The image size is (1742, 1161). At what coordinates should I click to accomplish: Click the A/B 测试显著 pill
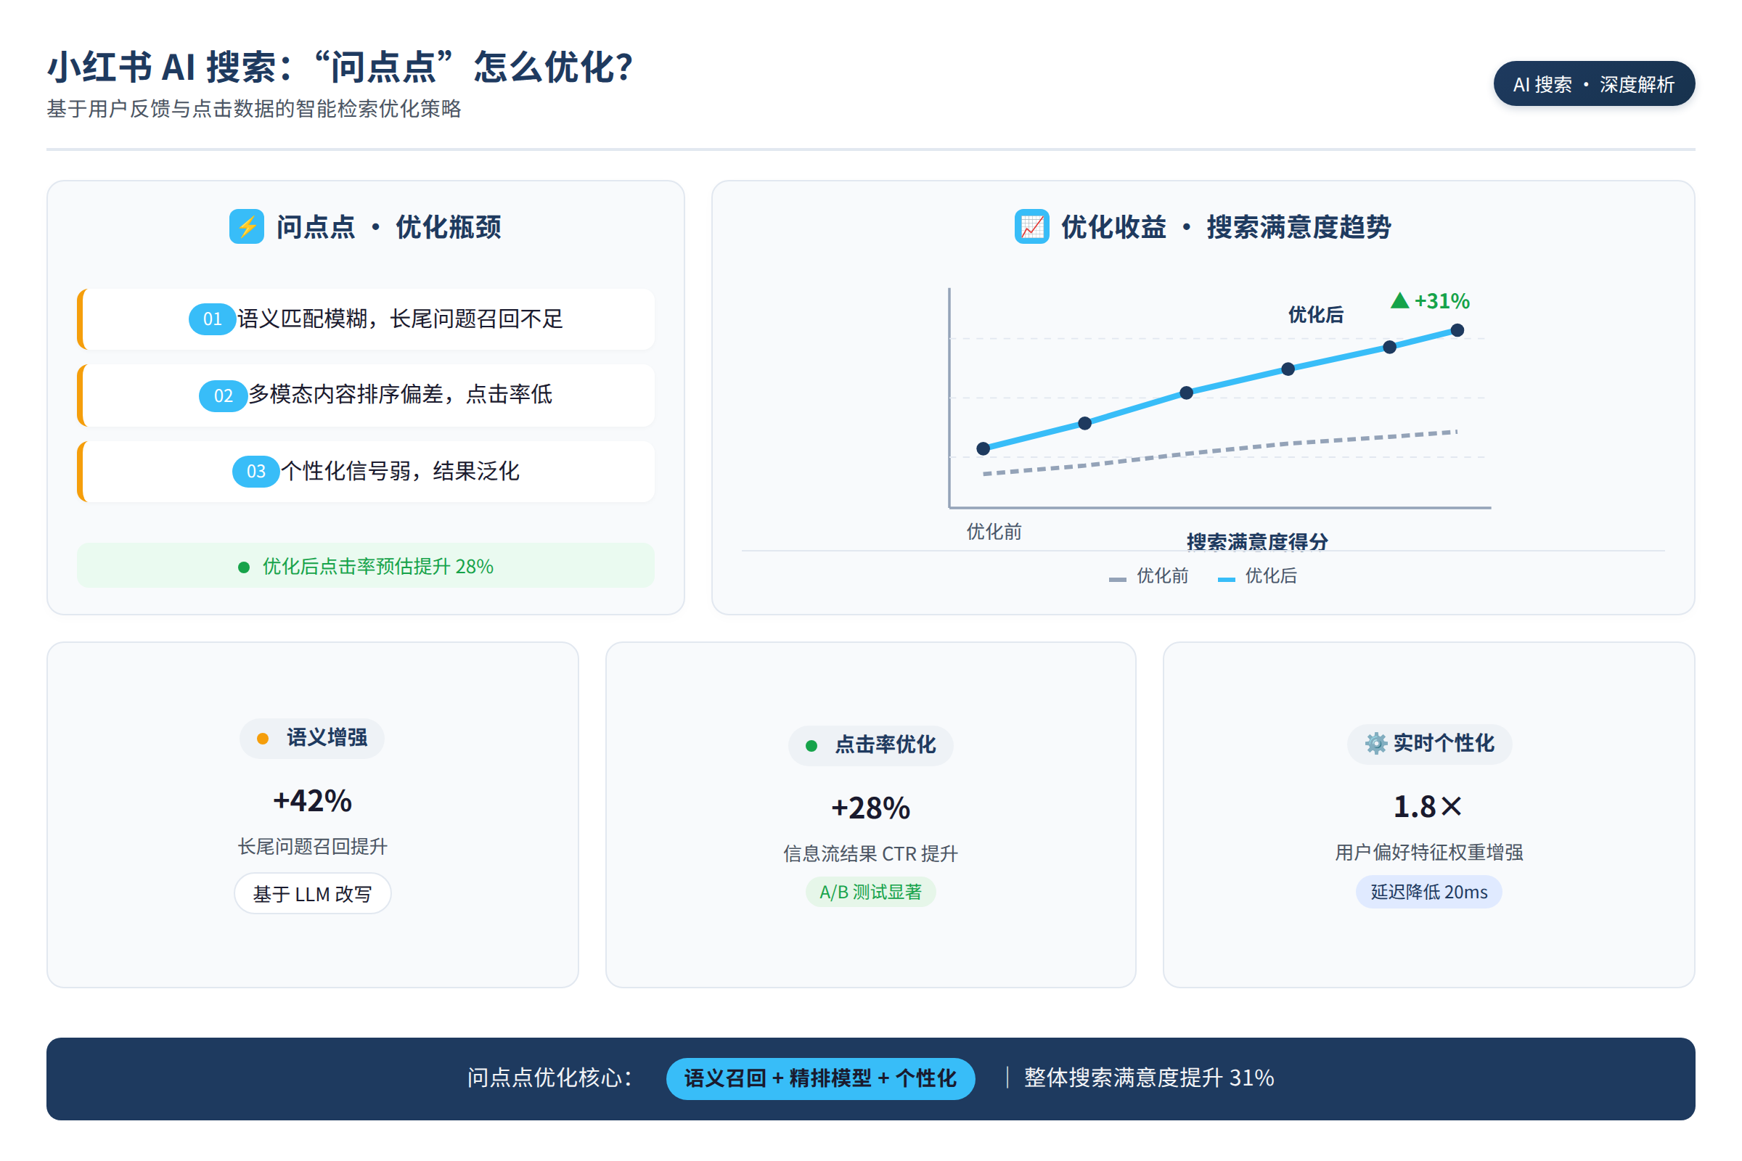click(871, 893)
